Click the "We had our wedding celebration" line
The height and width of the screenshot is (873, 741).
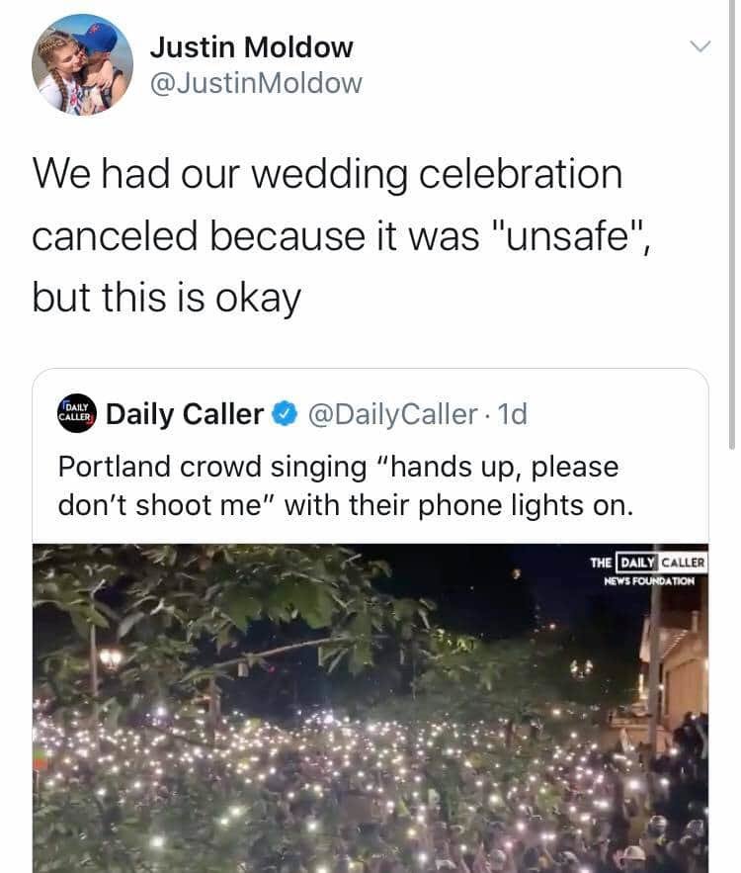coord(327,175)
